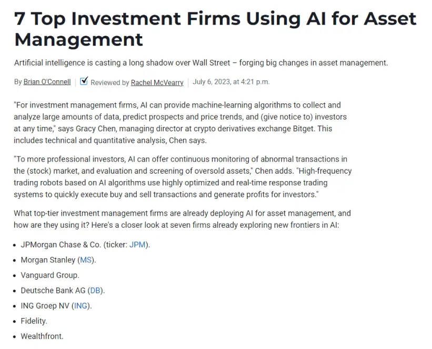Click the article headline about investment firms
The height and width of the screenshot is (349, 432).
[x=215, y=29]
